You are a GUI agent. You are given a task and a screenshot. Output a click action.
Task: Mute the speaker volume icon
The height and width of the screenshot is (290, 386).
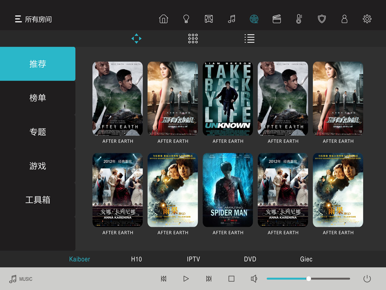pyautogui.click(x=254, y=279)
